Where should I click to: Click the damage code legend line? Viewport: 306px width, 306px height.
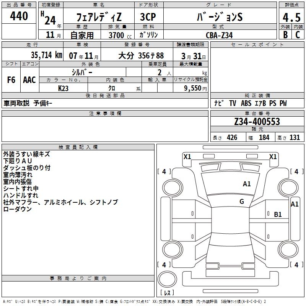click(x=134, y=302)
